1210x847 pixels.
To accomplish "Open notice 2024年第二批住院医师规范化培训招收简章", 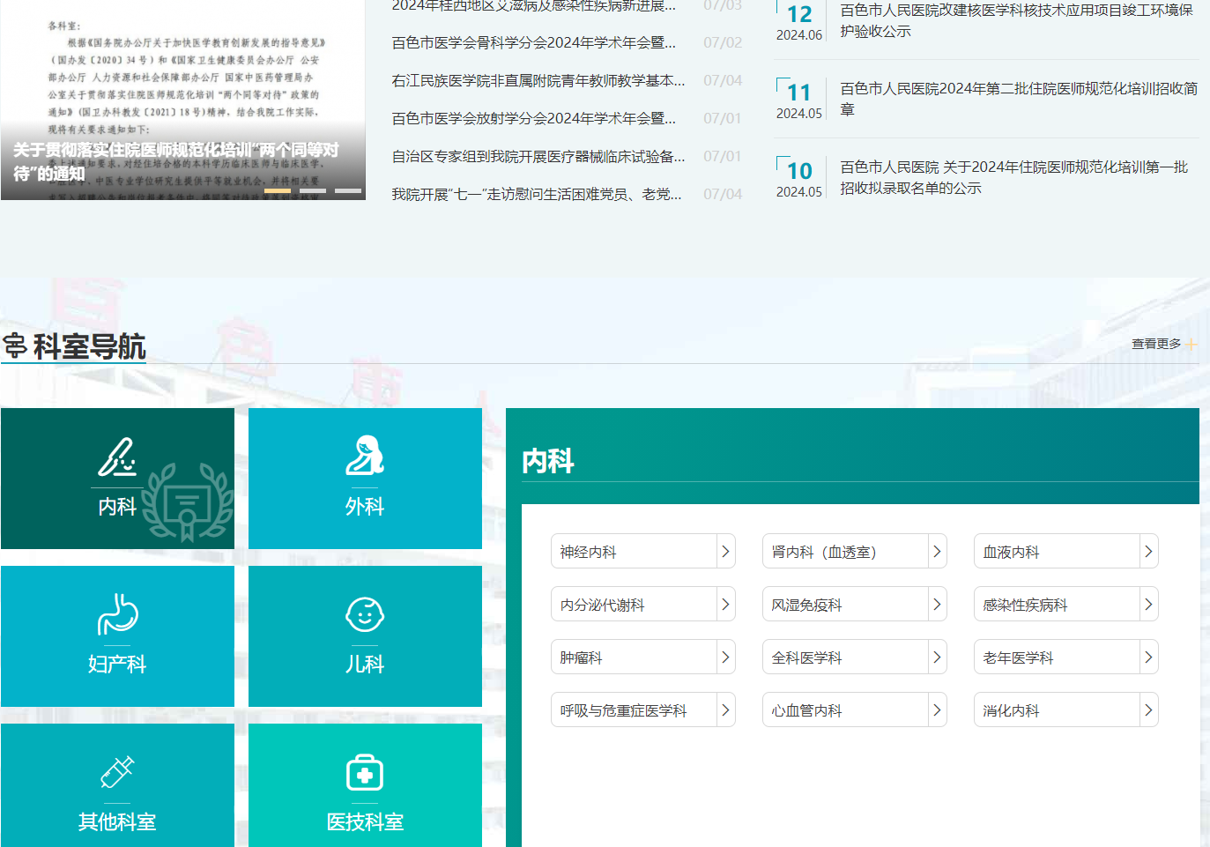I will click(1019, 99).
